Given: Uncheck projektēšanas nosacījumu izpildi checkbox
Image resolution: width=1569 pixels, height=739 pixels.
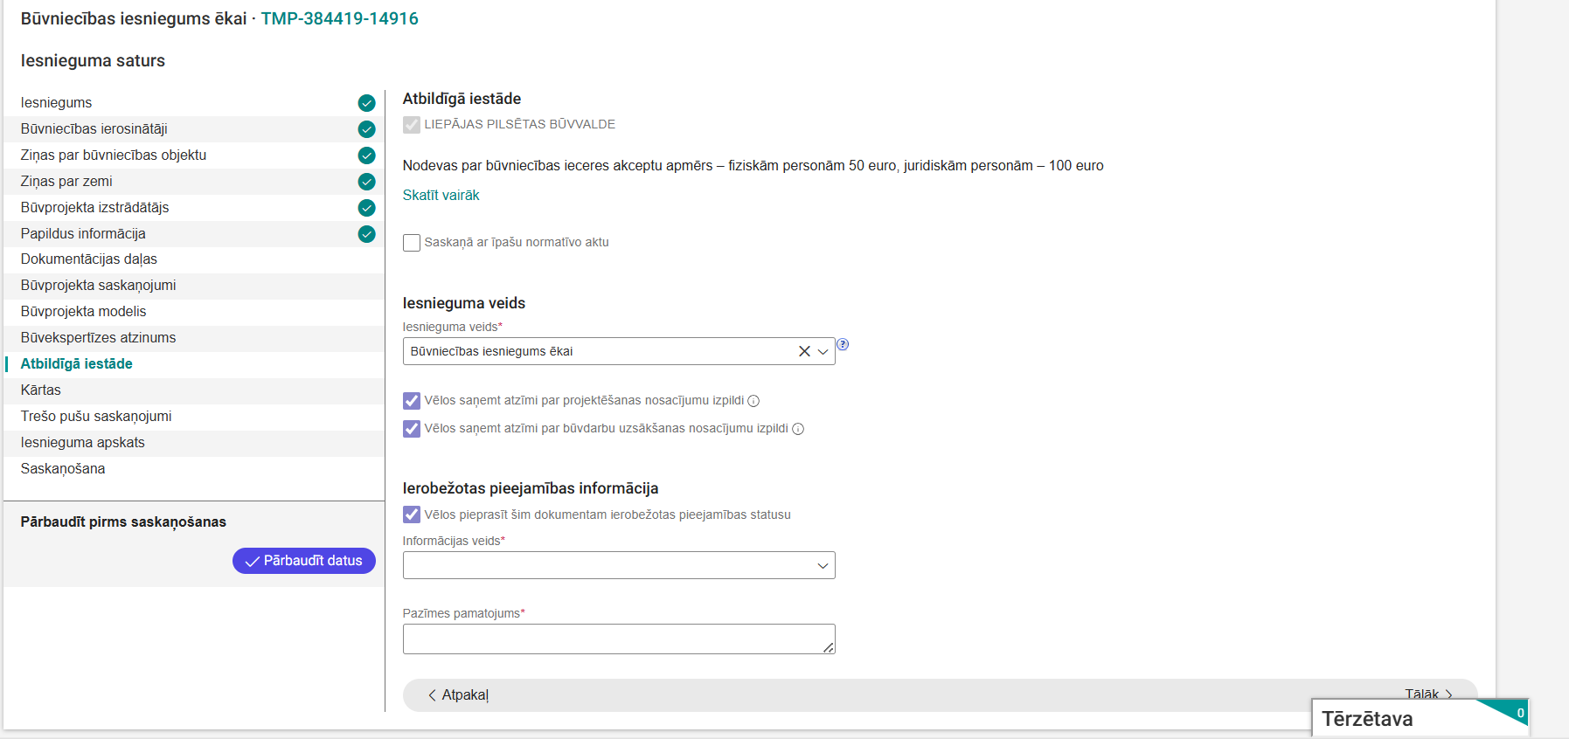Looking at the screenshot, I should pyautogui.click(x=412, y=401).
